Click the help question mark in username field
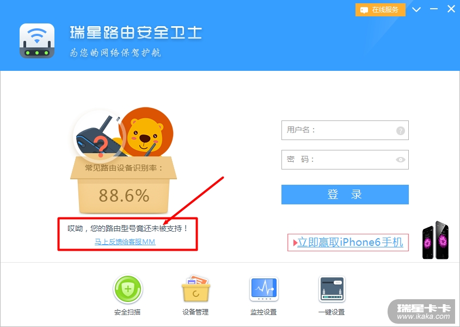The image size is (460, 327). [x=401, y=130]
